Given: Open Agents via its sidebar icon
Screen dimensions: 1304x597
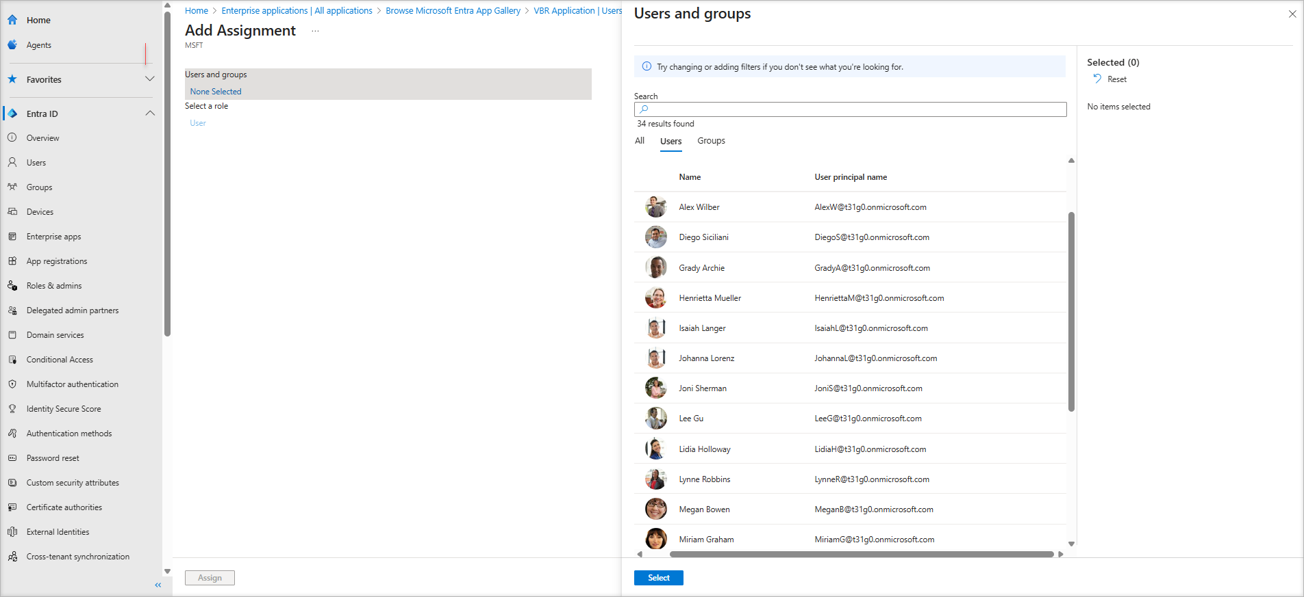Looking at the screenshot, I should (12, 44).
